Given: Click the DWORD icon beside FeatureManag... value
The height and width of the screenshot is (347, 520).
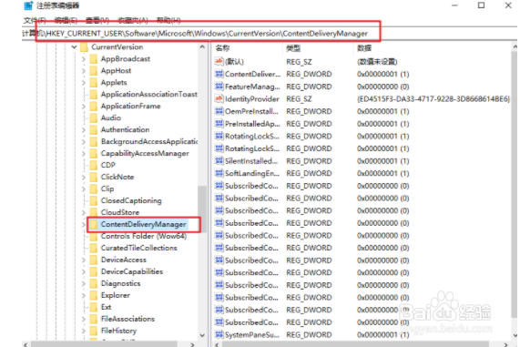Looking at the screenshot, I should (219, 87).
